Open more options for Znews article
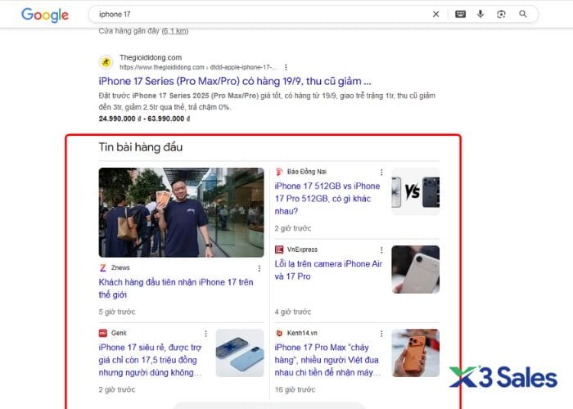The image size is (573, 409). pos(259,268)
